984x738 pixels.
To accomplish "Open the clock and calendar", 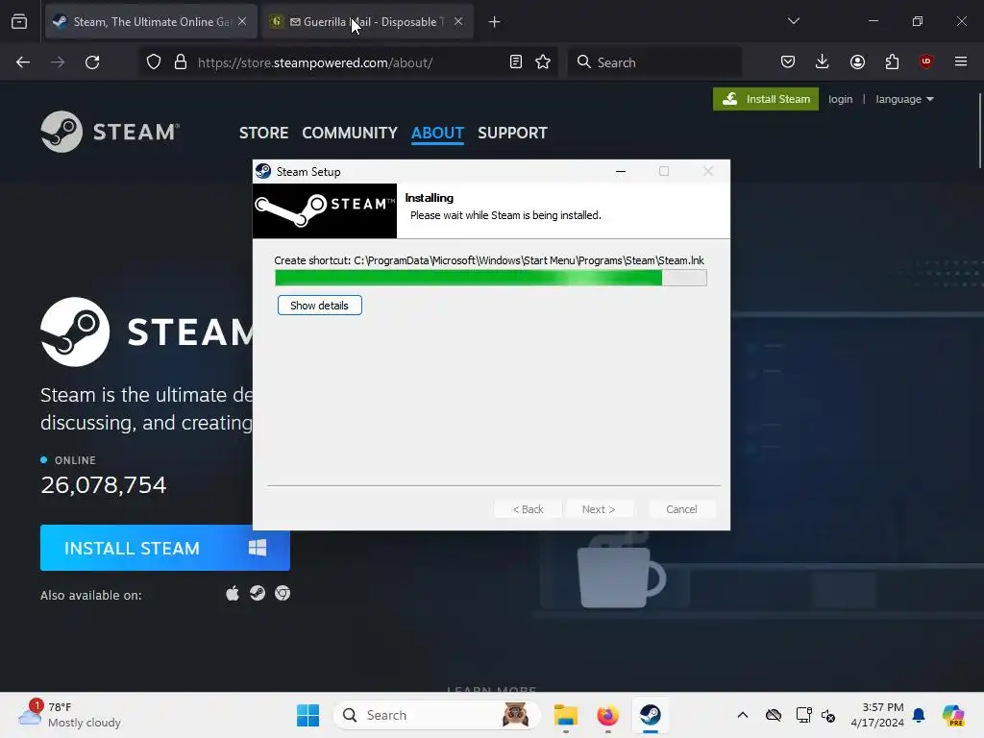I will (x=877, y=715).
